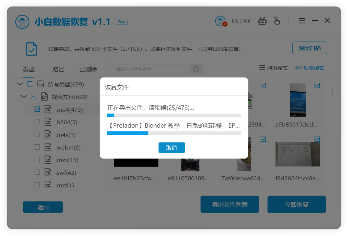This screenshot has height=236, width=348.
Task: Click the file name search input field
Action: pyautogui.click(x=152, y=69)
